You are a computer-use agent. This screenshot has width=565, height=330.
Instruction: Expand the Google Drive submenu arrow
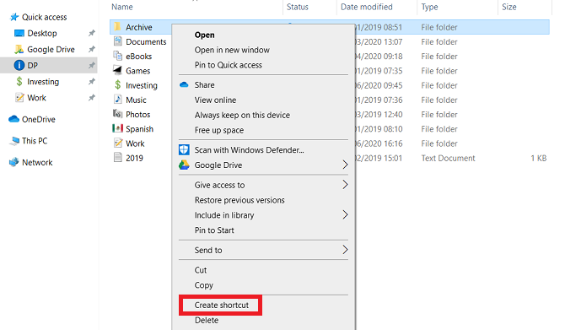pos(345,165)
